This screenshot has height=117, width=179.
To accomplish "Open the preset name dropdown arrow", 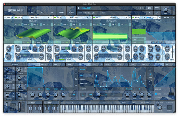I will pos(136,8).
